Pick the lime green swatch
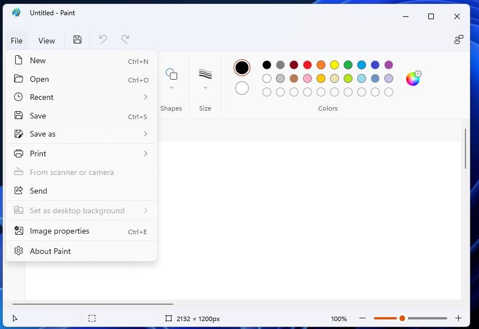The image size is (479, 329). 348,78
